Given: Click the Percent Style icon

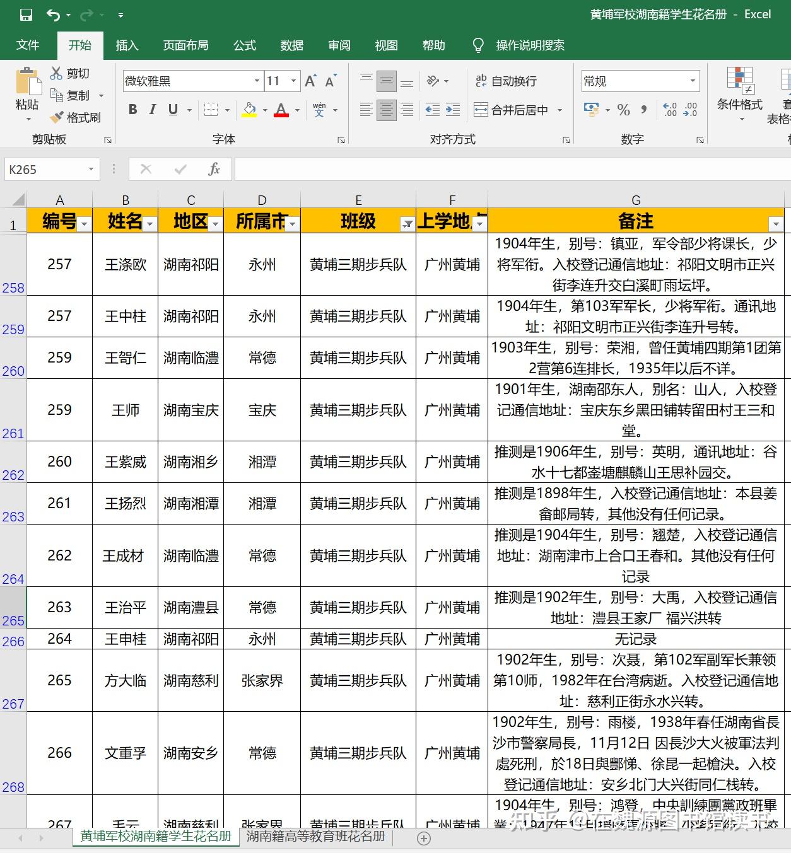Looking at the screenshot, I should [624, 110].
